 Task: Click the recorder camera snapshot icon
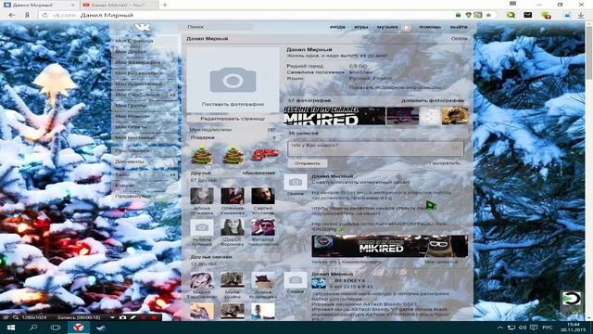[x=122, y=317]
